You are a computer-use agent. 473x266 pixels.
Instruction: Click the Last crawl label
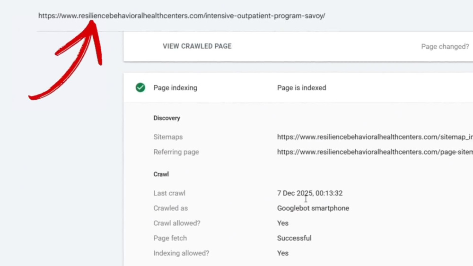coord(169,193)
